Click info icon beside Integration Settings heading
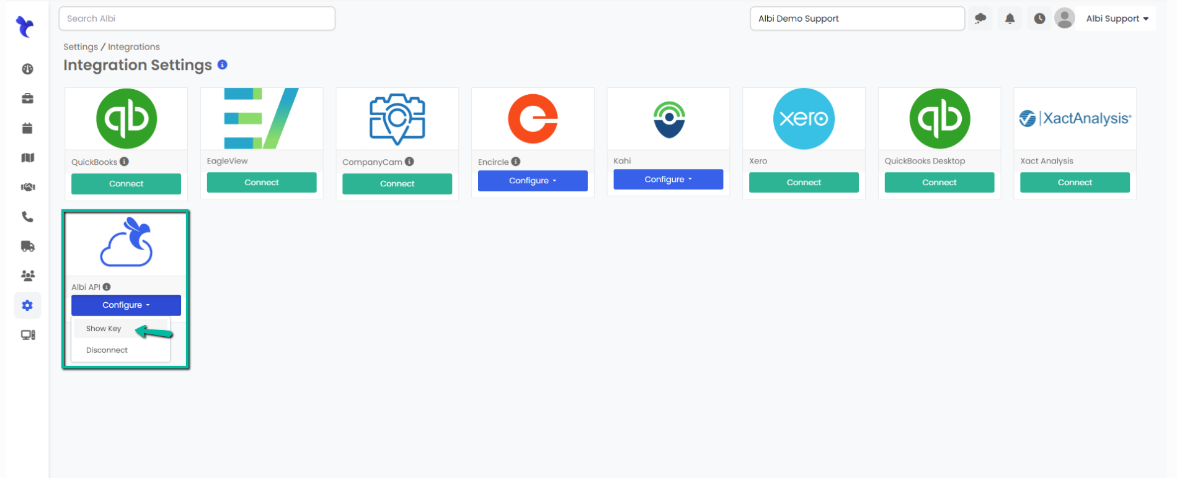The image size is (1177, 478). tap(223, 64)
